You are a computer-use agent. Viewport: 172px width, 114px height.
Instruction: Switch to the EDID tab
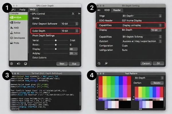107,10
